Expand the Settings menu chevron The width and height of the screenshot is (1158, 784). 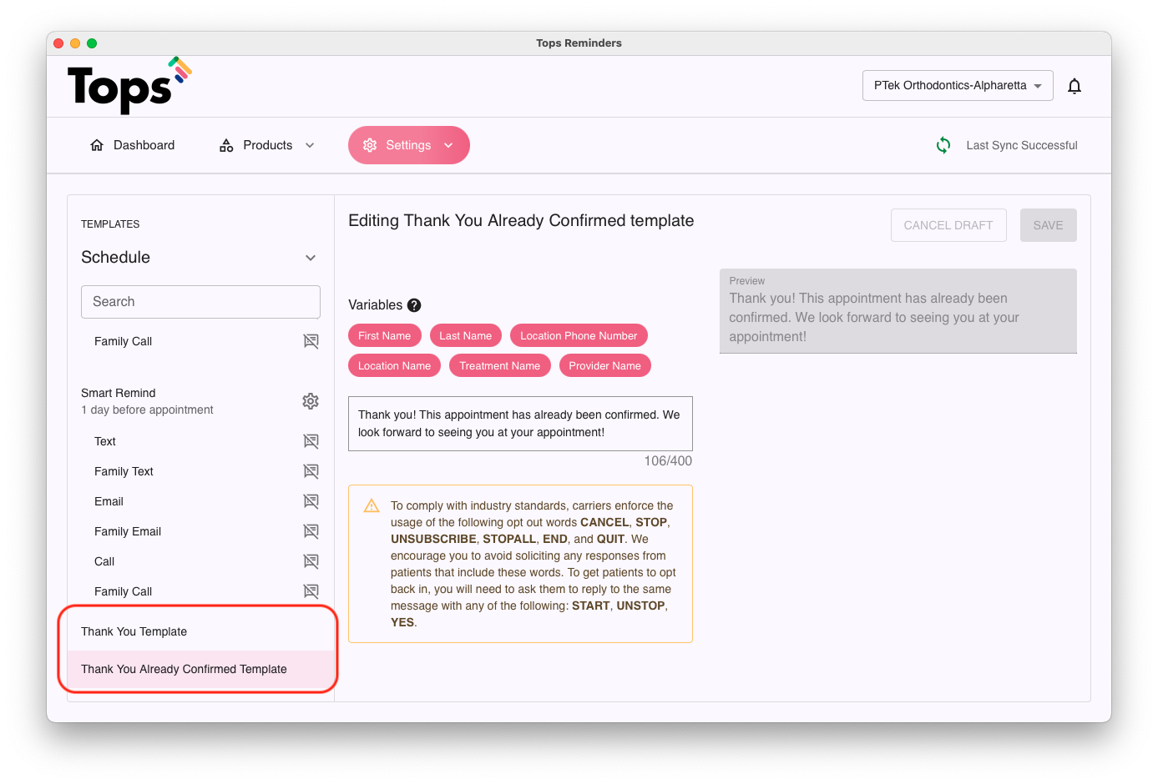coord(448,145)
